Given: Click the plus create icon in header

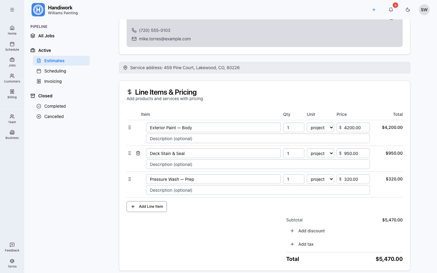Looking at the screenshot, I should (x=374, y=10).
